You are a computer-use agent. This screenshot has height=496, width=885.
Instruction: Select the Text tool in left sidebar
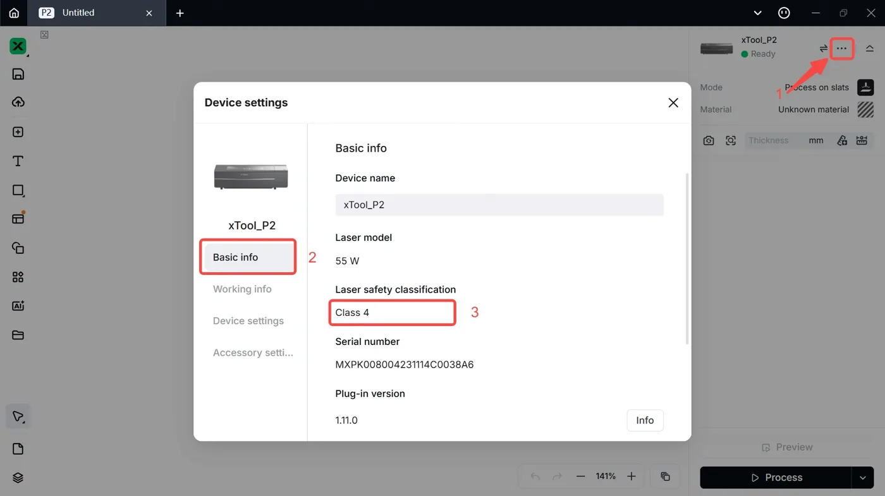[x=18, y=161]
